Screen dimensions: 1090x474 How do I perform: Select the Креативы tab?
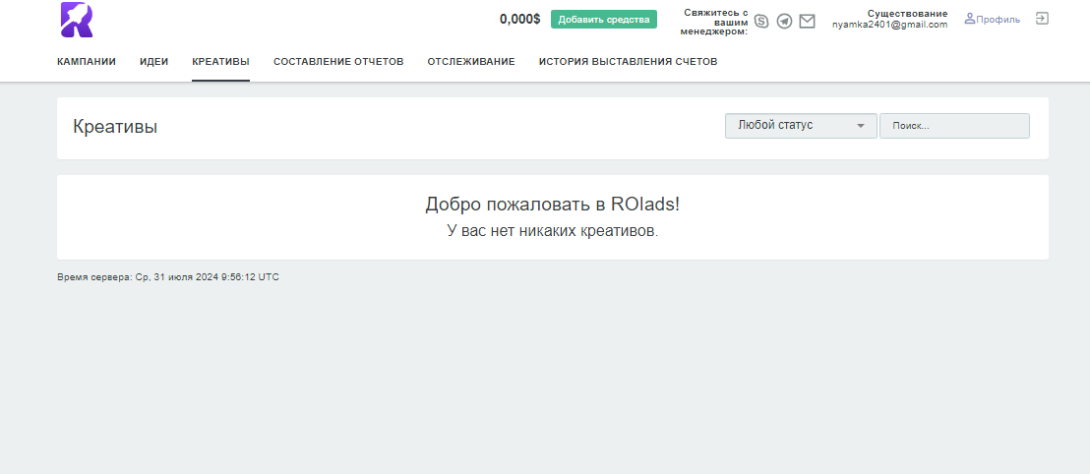[220, 62]
